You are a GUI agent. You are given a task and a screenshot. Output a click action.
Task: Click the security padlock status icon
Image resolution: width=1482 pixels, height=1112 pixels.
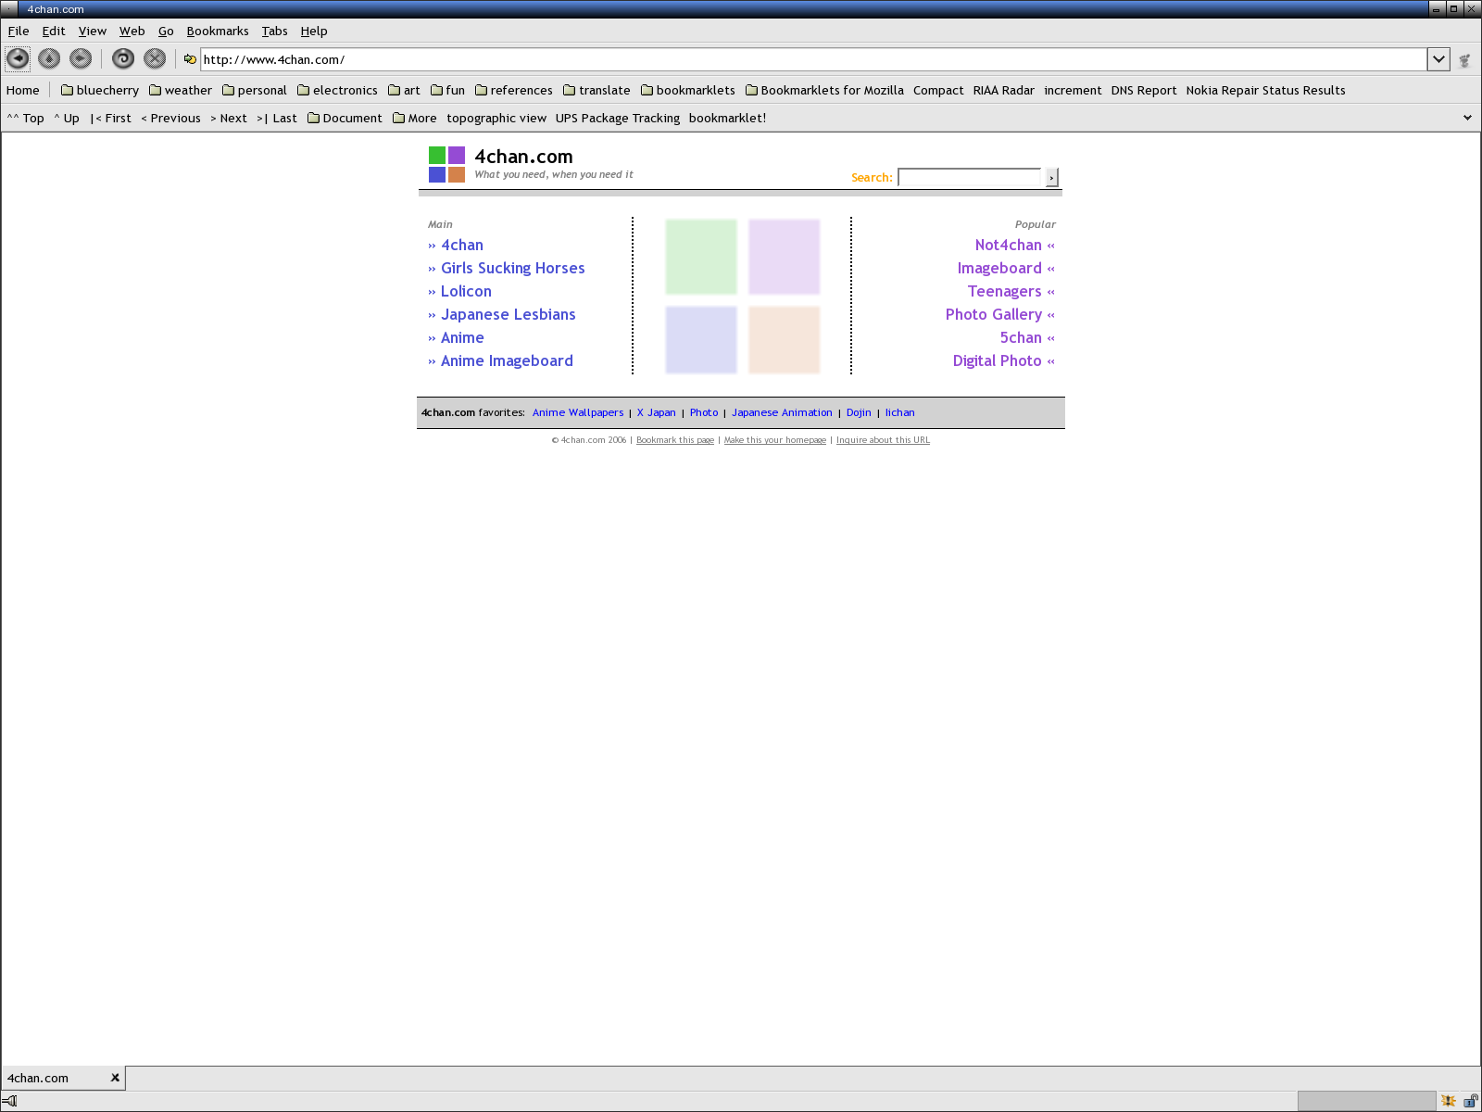point(1471,1101)
